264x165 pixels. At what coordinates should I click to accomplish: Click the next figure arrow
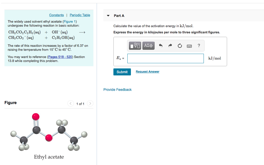coord(90,103)
